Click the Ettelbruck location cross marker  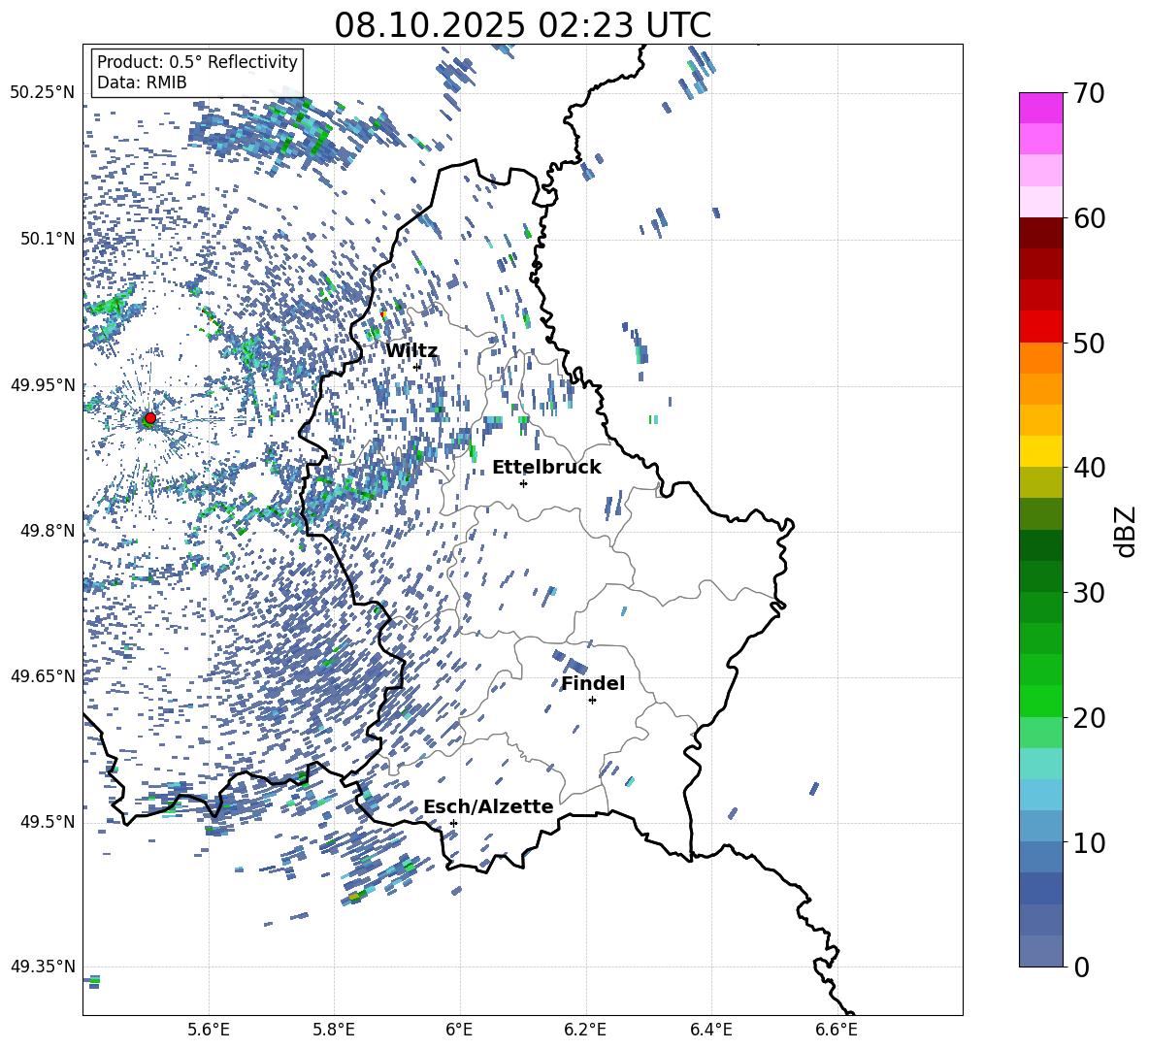(523, 483)
